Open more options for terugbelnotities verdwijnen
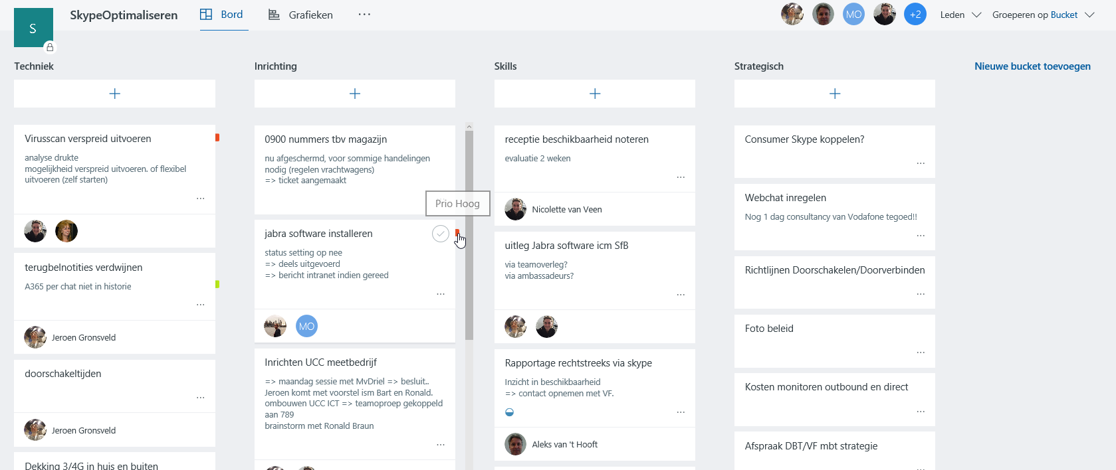 point(201,305)
